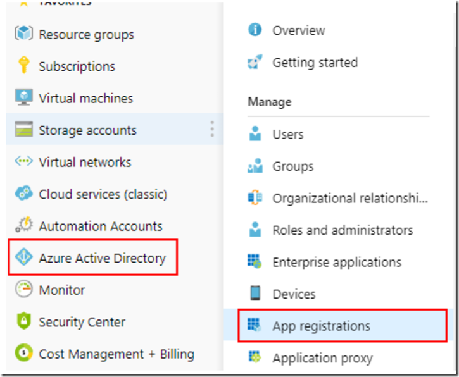This screenshot has width=459, height=377.
Task: Open Application proxy
Action: coord(323,358)
